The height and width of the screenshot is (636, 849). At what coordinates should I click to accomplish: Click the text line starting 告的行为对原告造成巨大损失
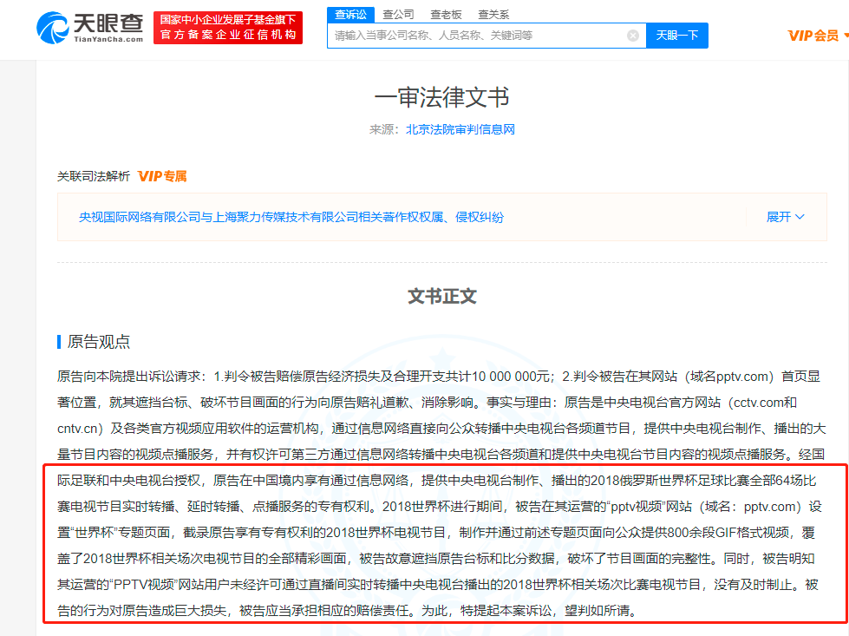click(x=348, y=611)
